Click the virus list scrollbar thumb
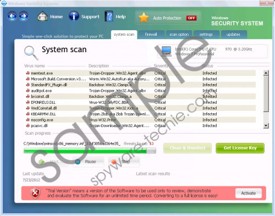The width and height of the screenshot is (275, 216). point(266,93)
